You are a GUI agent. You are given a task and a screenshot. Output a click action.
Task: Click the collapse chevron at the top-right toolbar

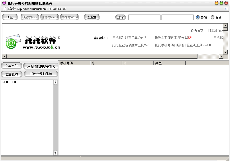[227, 9]
